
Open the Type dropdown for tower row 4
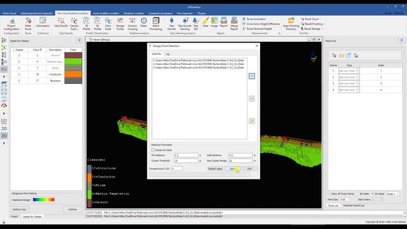point(357,90)
